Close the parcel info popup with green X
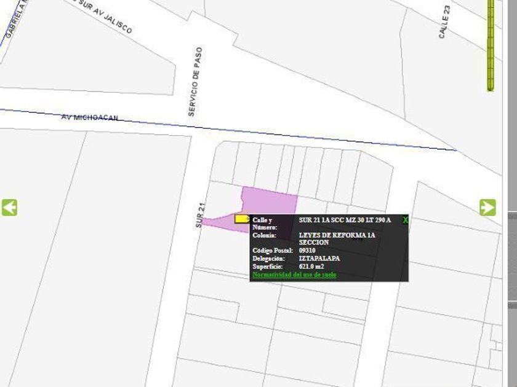The height and width of the screenshot is (387, 517). coord(405,220)
